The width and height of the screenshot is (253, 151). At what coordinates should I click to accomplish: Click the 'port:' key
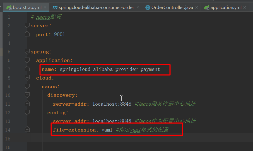[x=44, y=34]
